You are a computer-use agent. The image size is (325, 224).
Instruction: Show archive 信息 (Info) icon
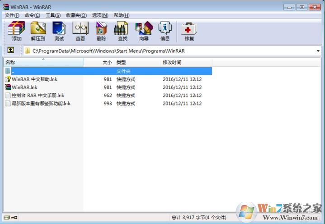point(165,31)
